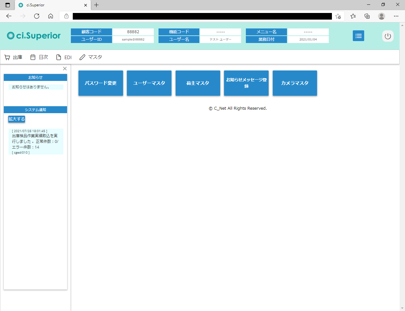Open 荷主マスタ tile
The height and width of the screenshot is (311, 405).
pyautogui.click(x=198, y=83)
